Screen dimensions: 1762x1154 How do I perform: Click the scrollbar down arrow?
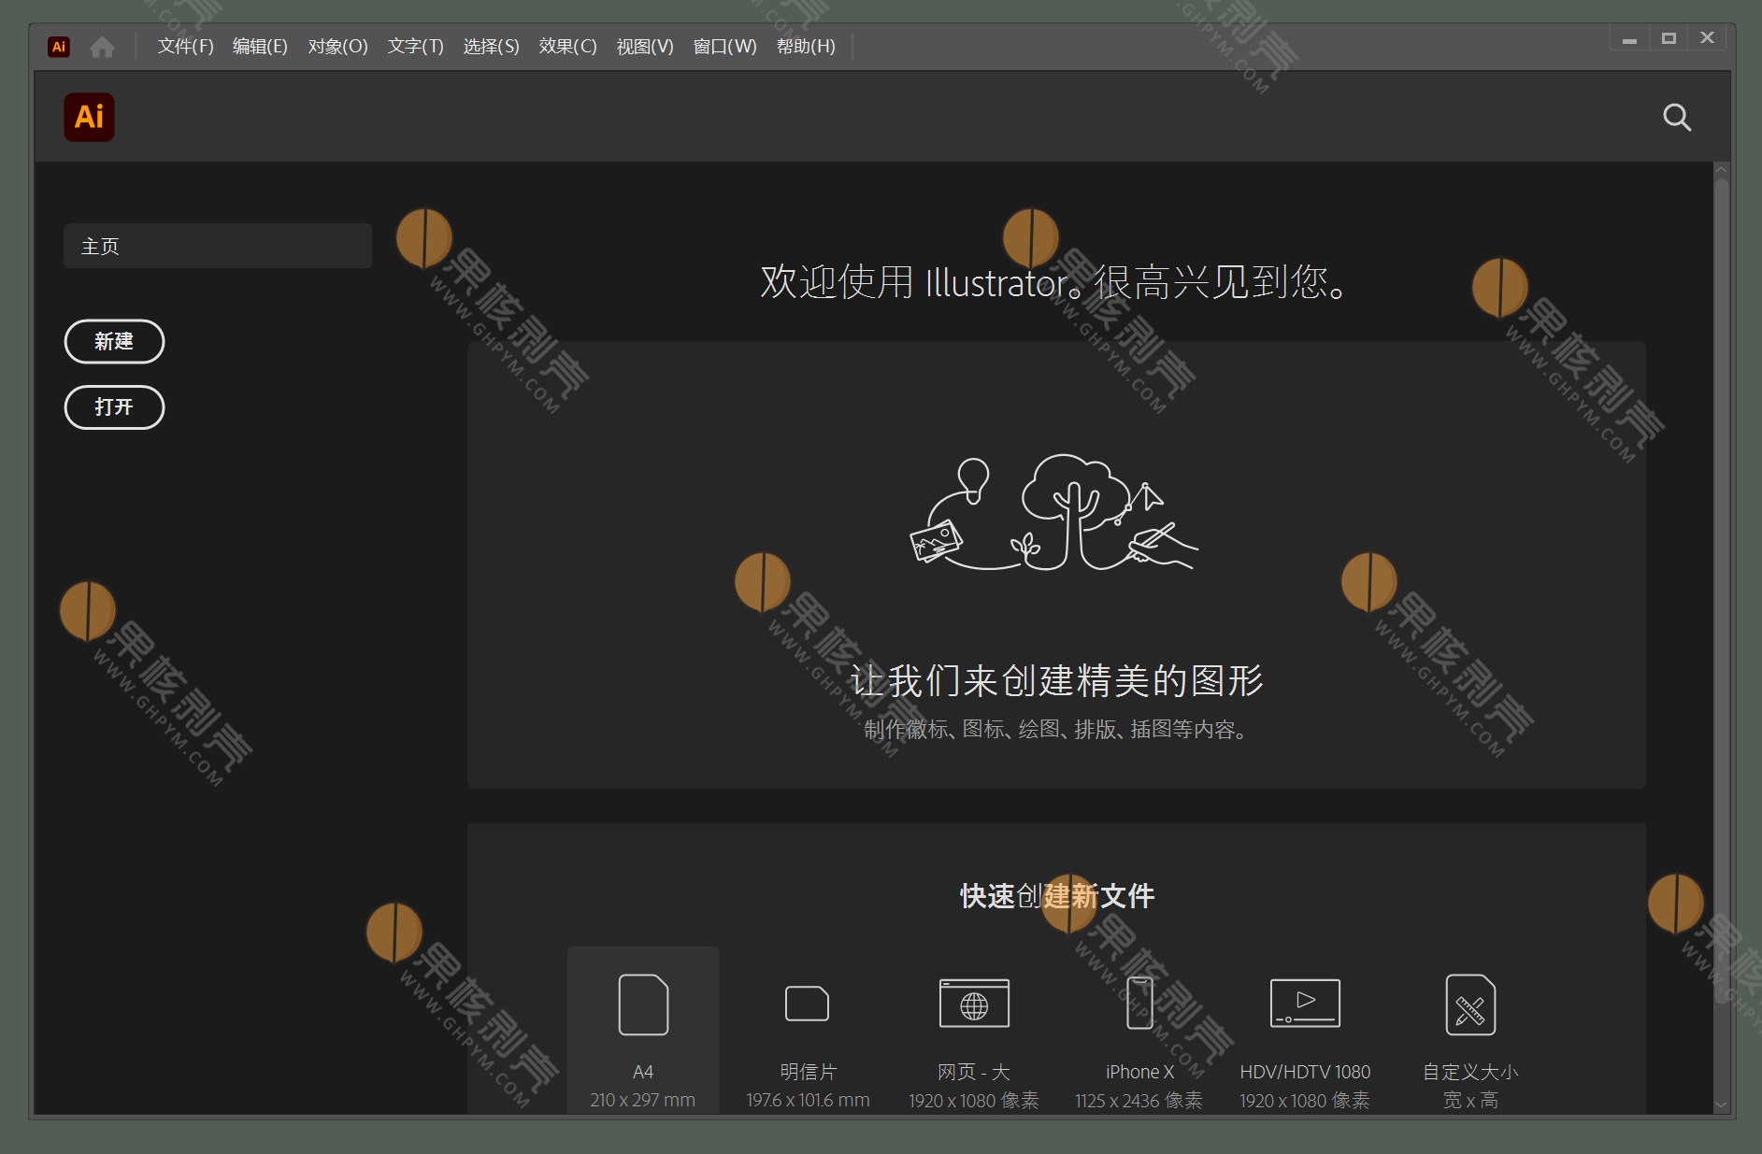click(1721, 1104)
